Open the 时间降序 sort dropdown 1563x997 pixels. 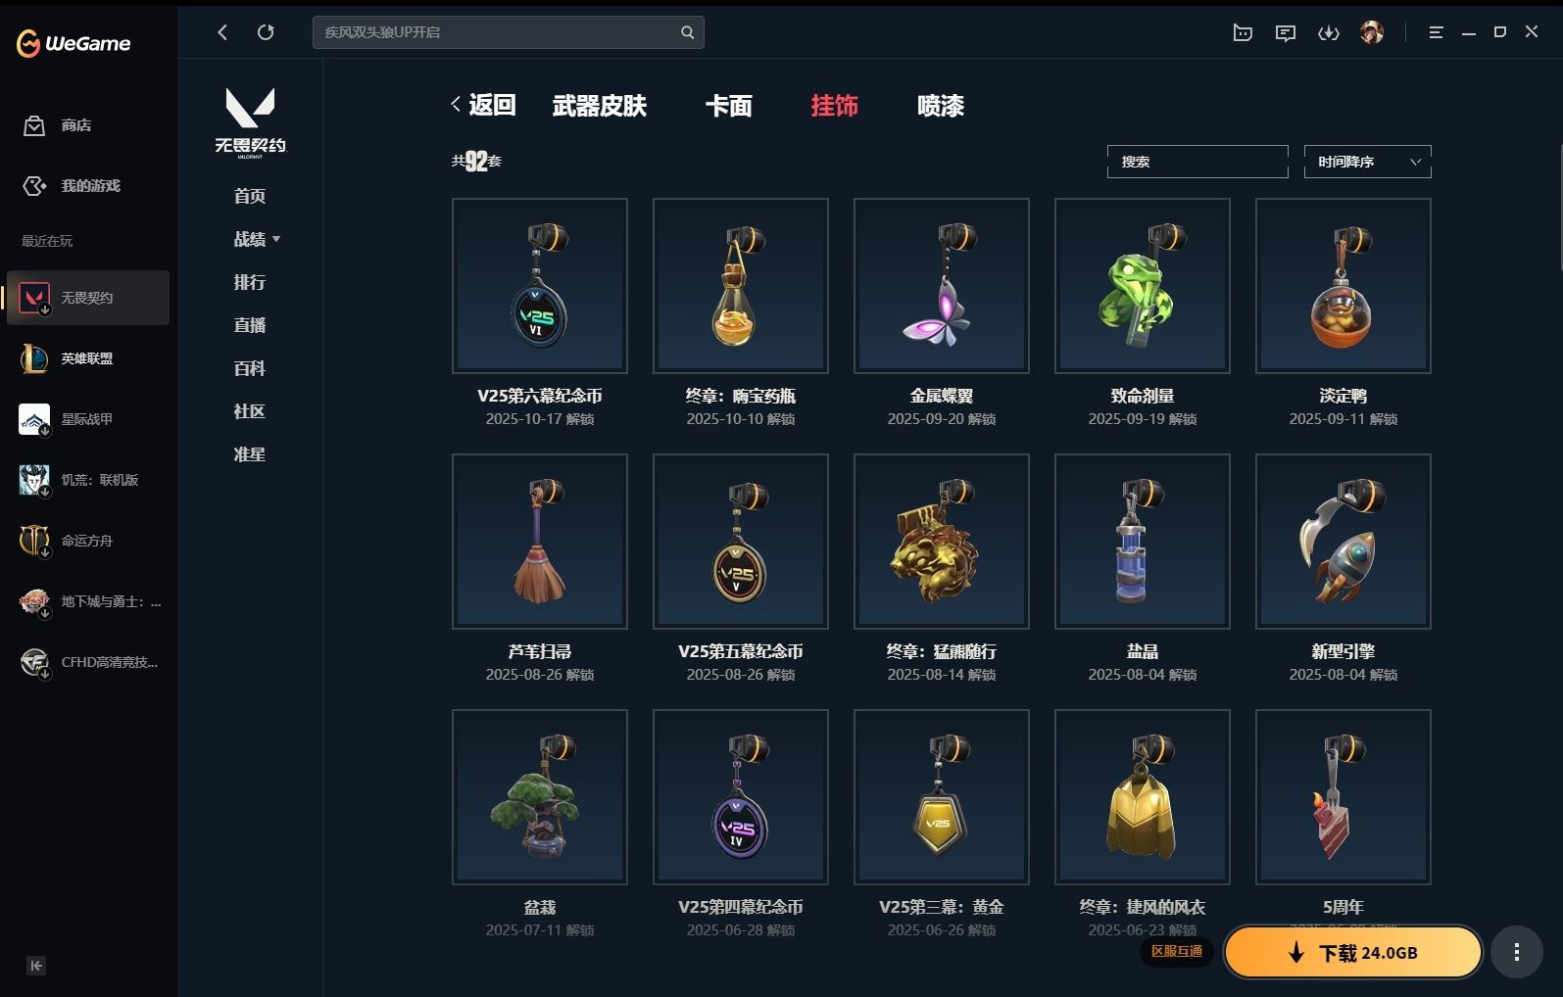tap(1367, 162)
